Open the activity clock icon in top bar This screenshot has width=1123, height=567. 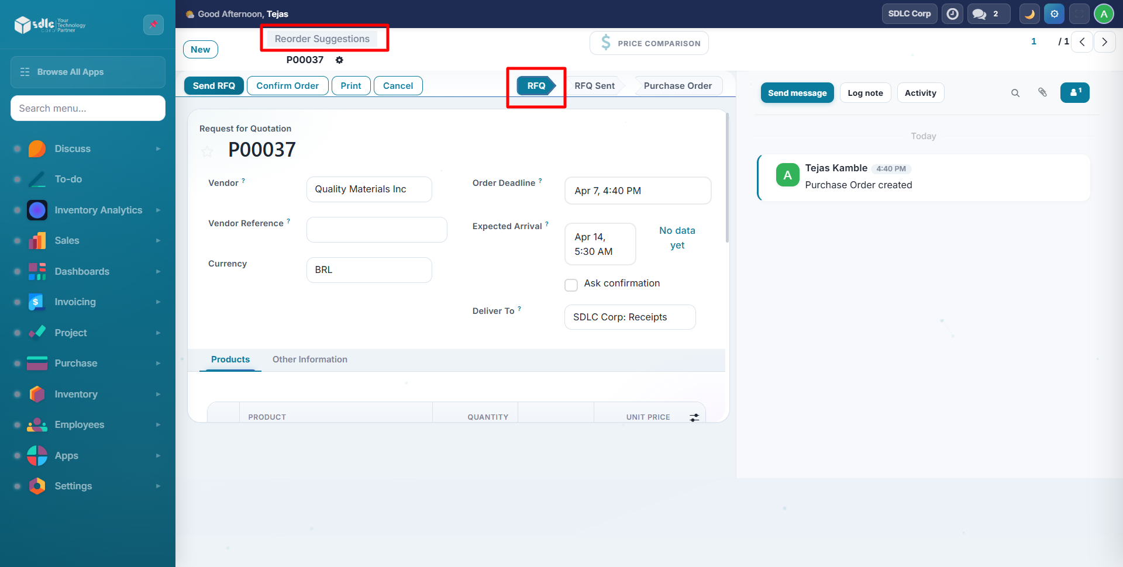tap(952, 13)
